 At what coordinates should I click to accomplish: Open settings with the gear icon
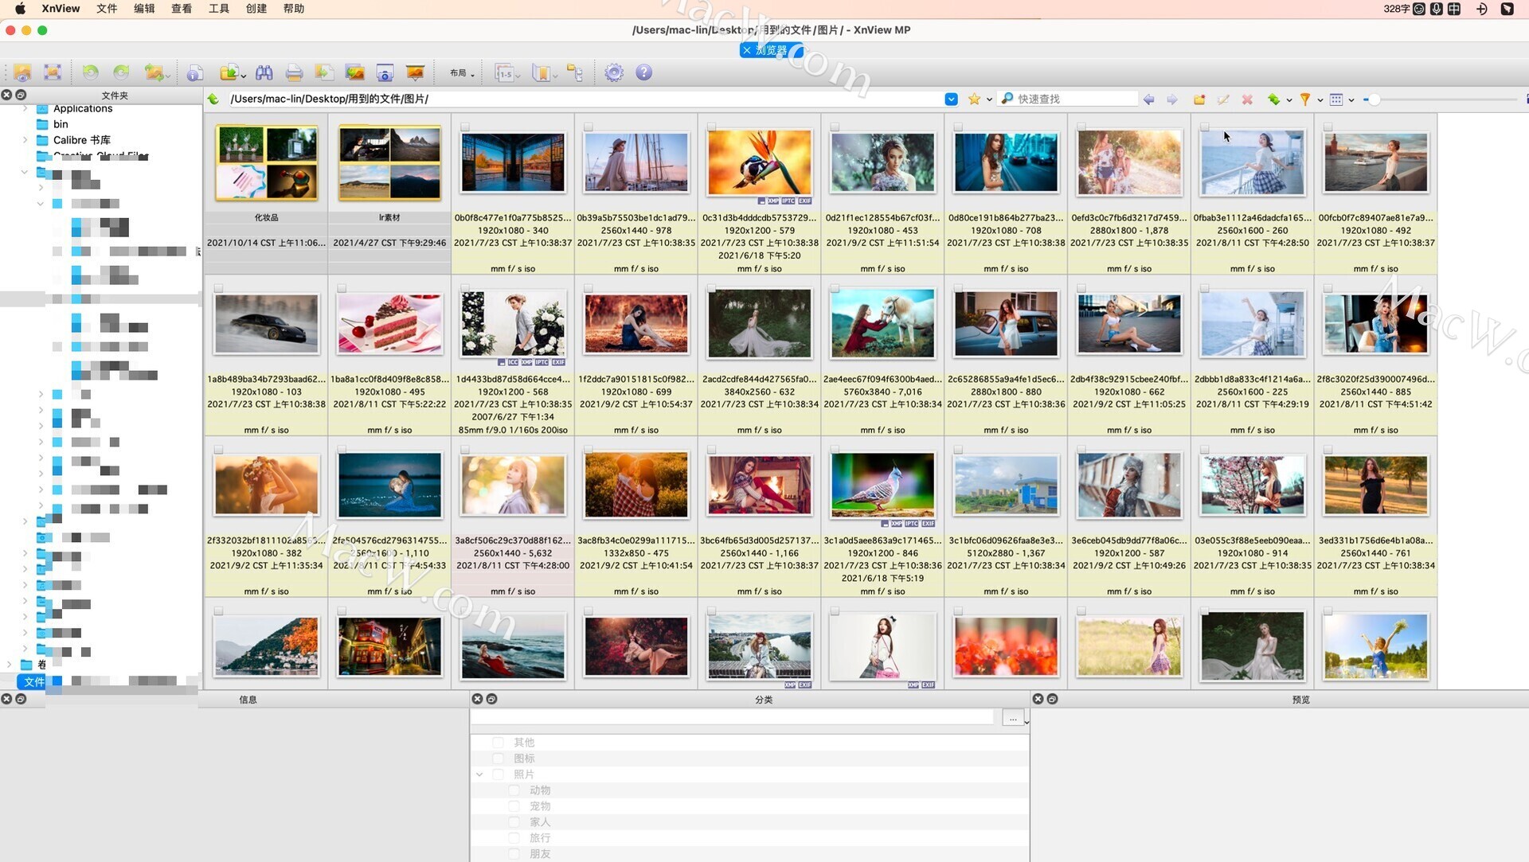pyautogui.click(x=613, y=73)
